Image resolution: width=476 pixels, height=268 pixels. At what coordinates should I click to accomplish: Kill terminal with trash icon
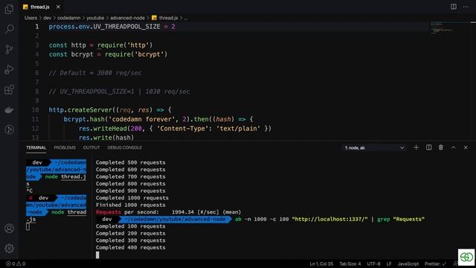tap(441, 147)
